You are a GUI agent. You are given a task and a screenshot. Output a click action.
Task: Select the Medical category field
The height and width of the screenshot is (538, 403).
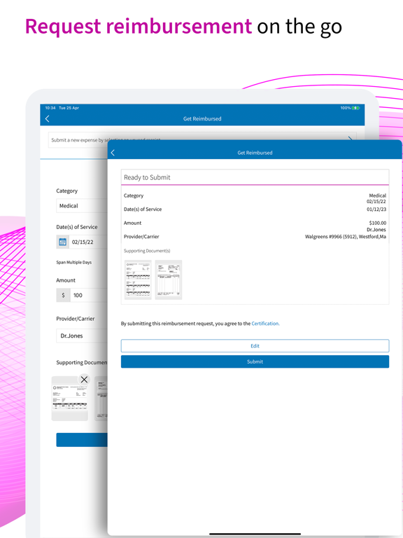pos(82,206)
